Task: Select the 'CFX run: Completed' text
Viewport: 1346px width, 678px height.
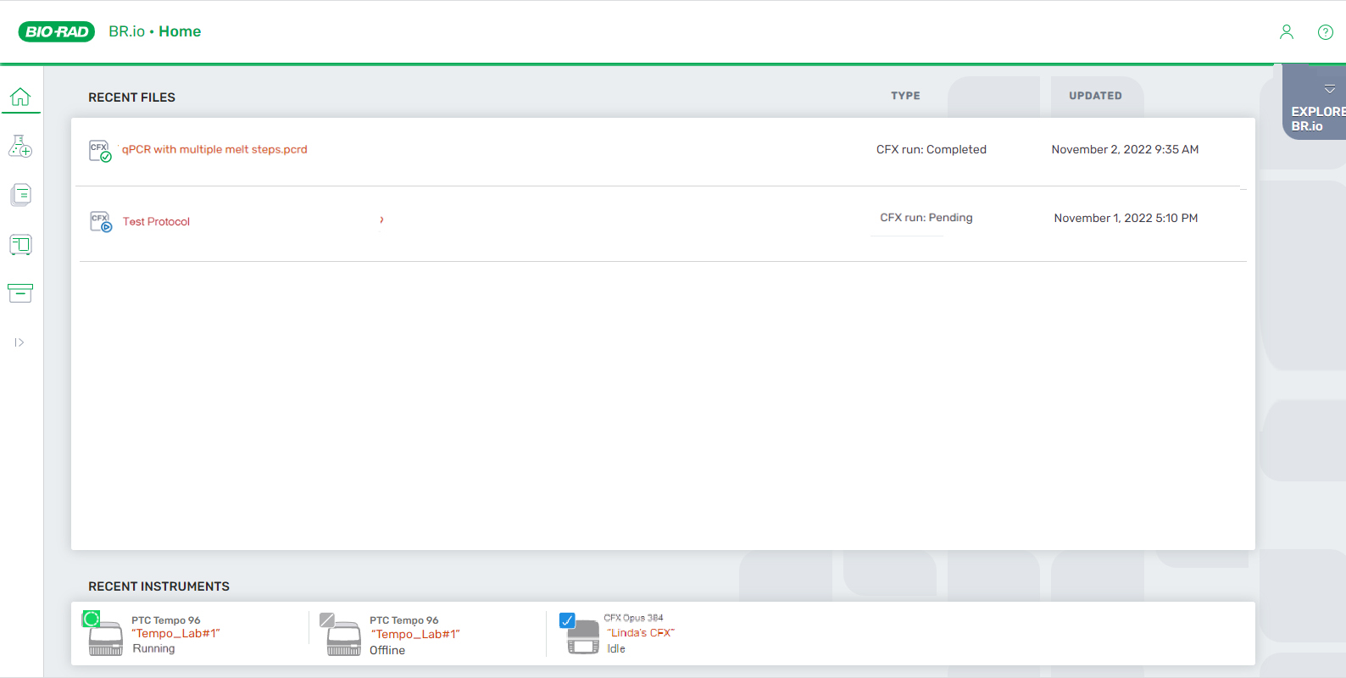Action: pos(932,149)
